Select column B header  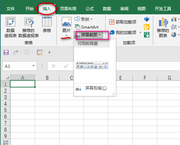coord(47,78)
